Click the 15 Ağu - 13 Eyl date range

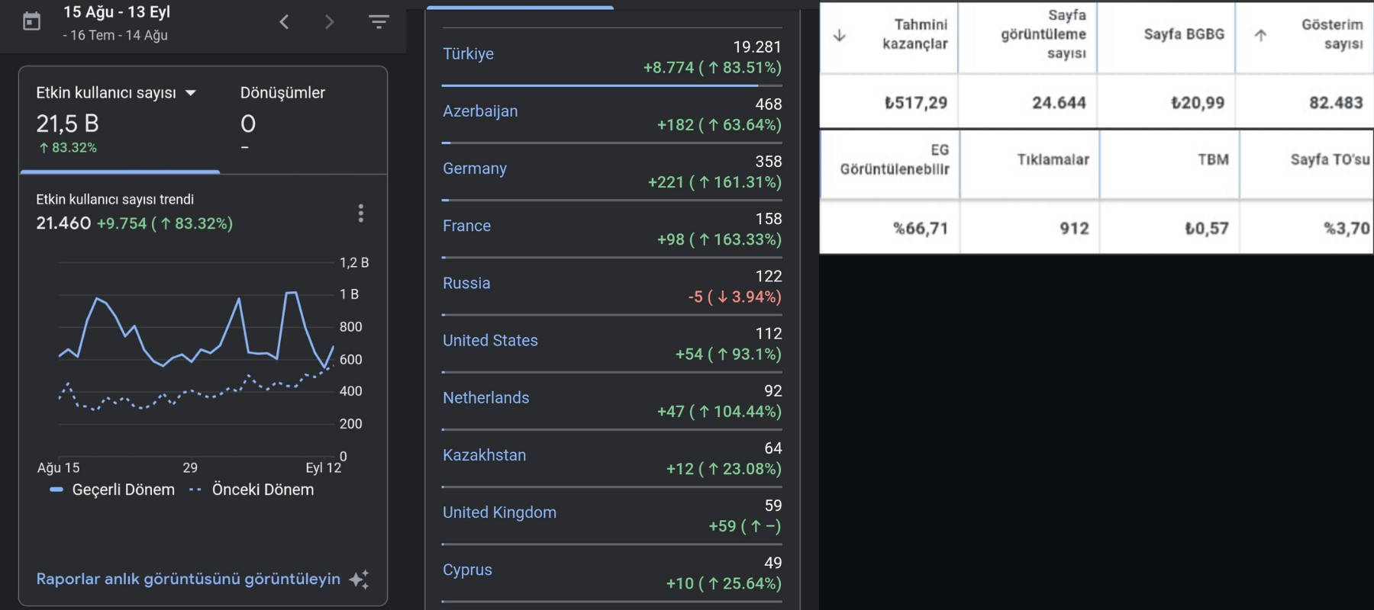[x=117, y=12]
